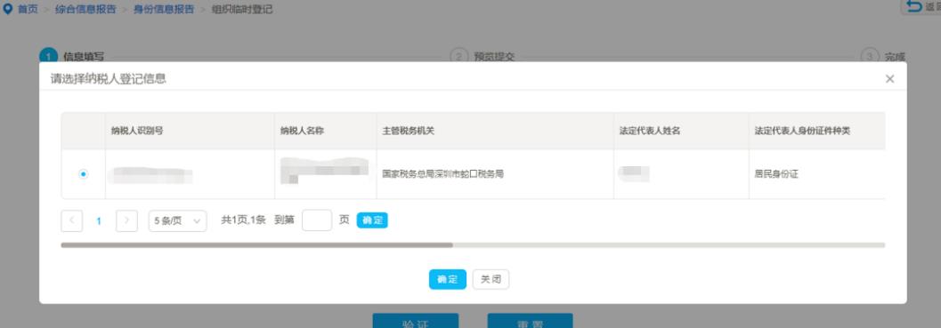The height and width of the screenshot is (328, 941).
Task: Select the taxpayer row radio button
Action: pos(84,174)
